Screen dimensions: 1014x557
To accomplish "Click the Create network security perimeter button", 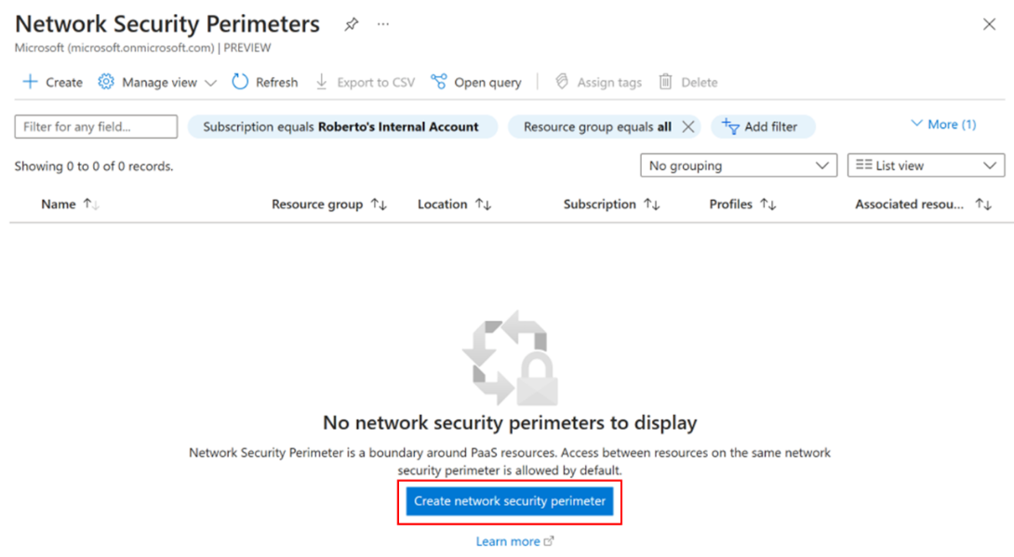I will tap(510, 501).
